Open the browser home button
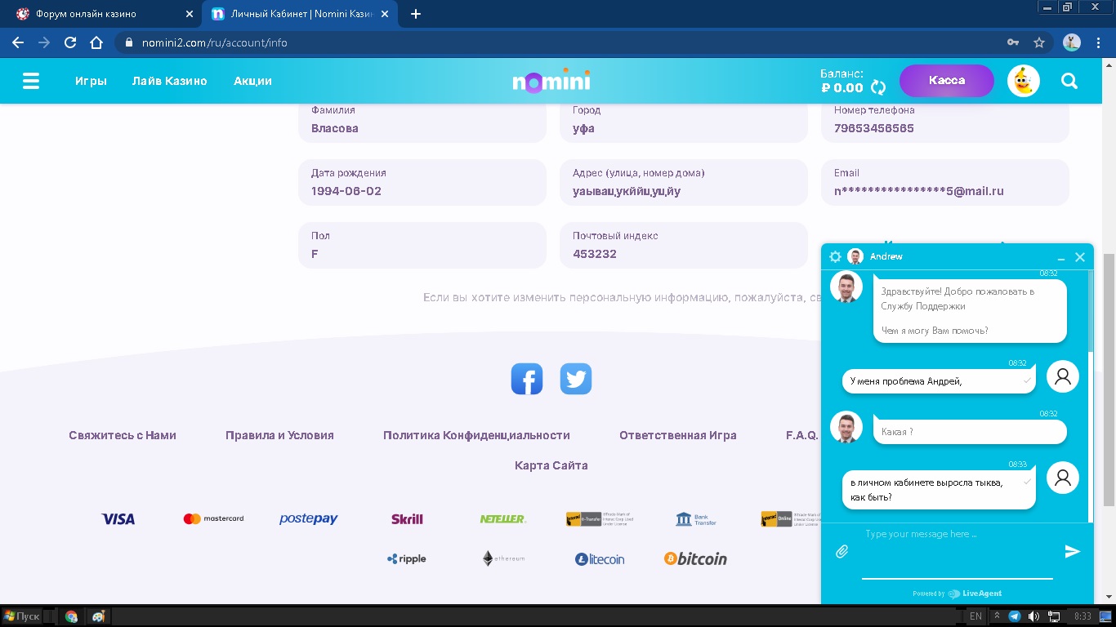The width and height of the screenshot is (1116, 627). coord(96,42)
